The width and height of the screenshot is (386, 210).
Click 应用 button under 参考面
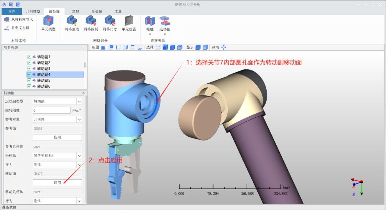point(57,137)
